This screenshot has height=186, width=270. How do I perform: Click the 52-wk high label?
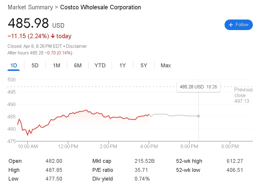pyautogui.click(x=189, y=161)
